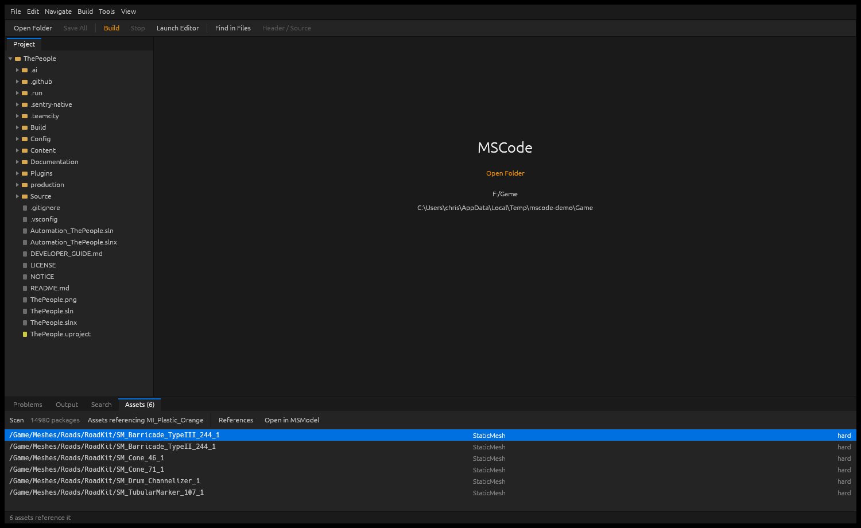Click Open Folder in the toolbar
Screen dimensions: 861x528
[33, 28]
